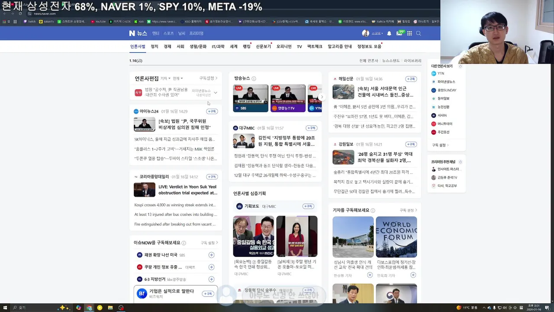Open the Naver N logo home link

click(132, 33)
